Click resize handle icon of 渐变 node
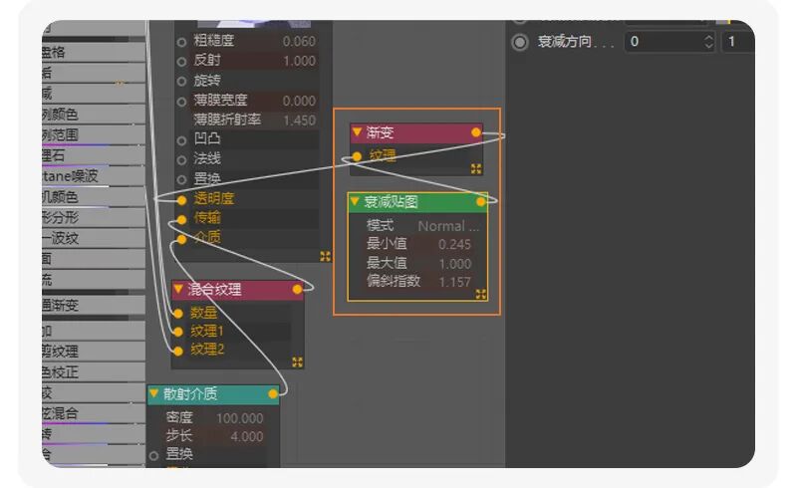The height and width of the screenshot is (488, 797). point(476,168)
